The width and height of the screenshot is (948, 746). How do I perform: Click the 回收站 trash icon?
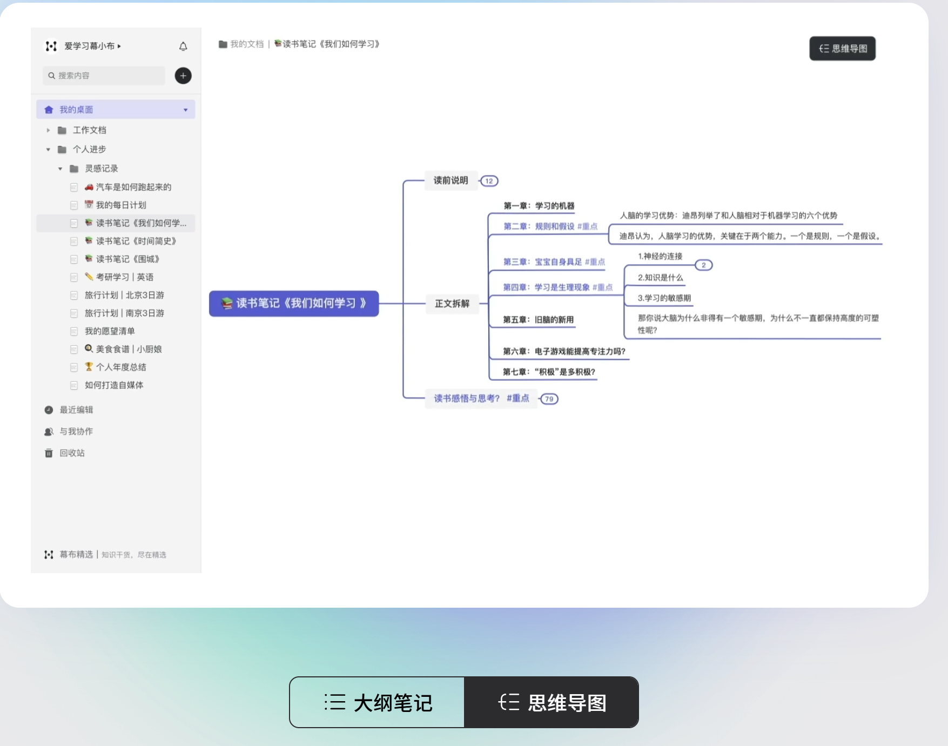49,453
